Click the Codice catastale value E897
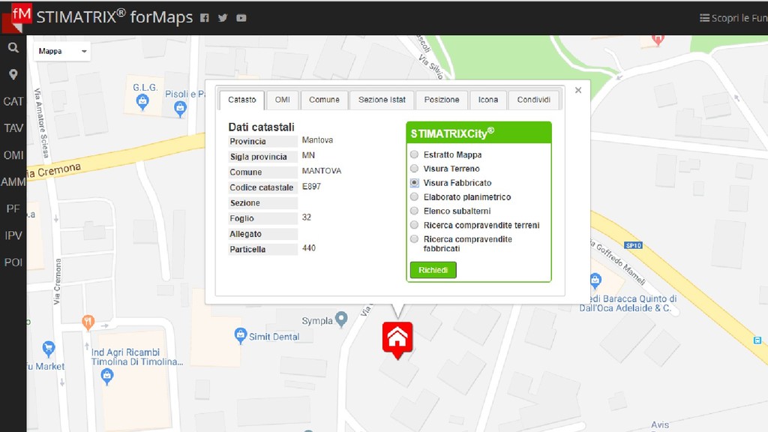Viewport: 768px width, 432px height. 311,186
